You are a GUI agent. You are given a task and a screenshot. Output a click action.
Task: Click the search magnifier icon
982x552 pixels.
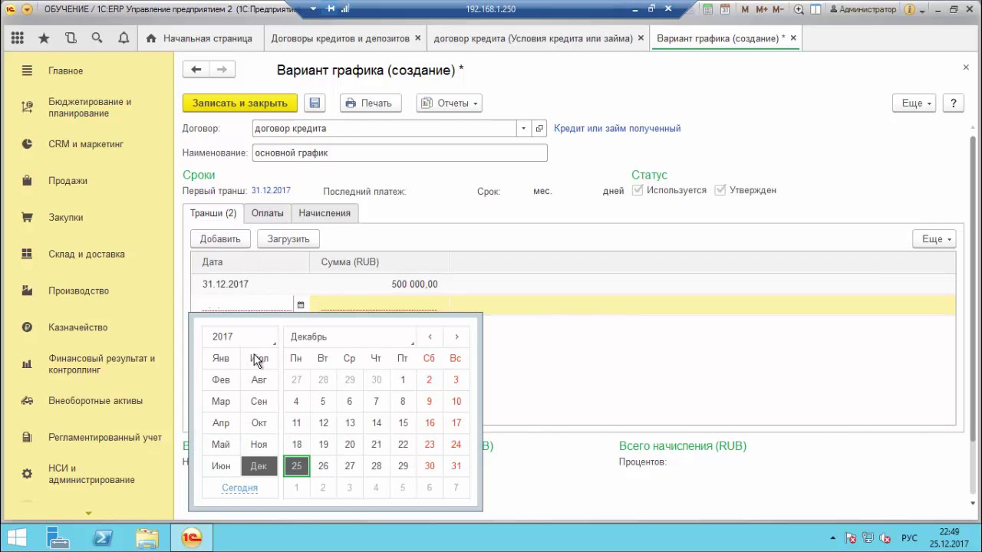(x=97, y=38)
